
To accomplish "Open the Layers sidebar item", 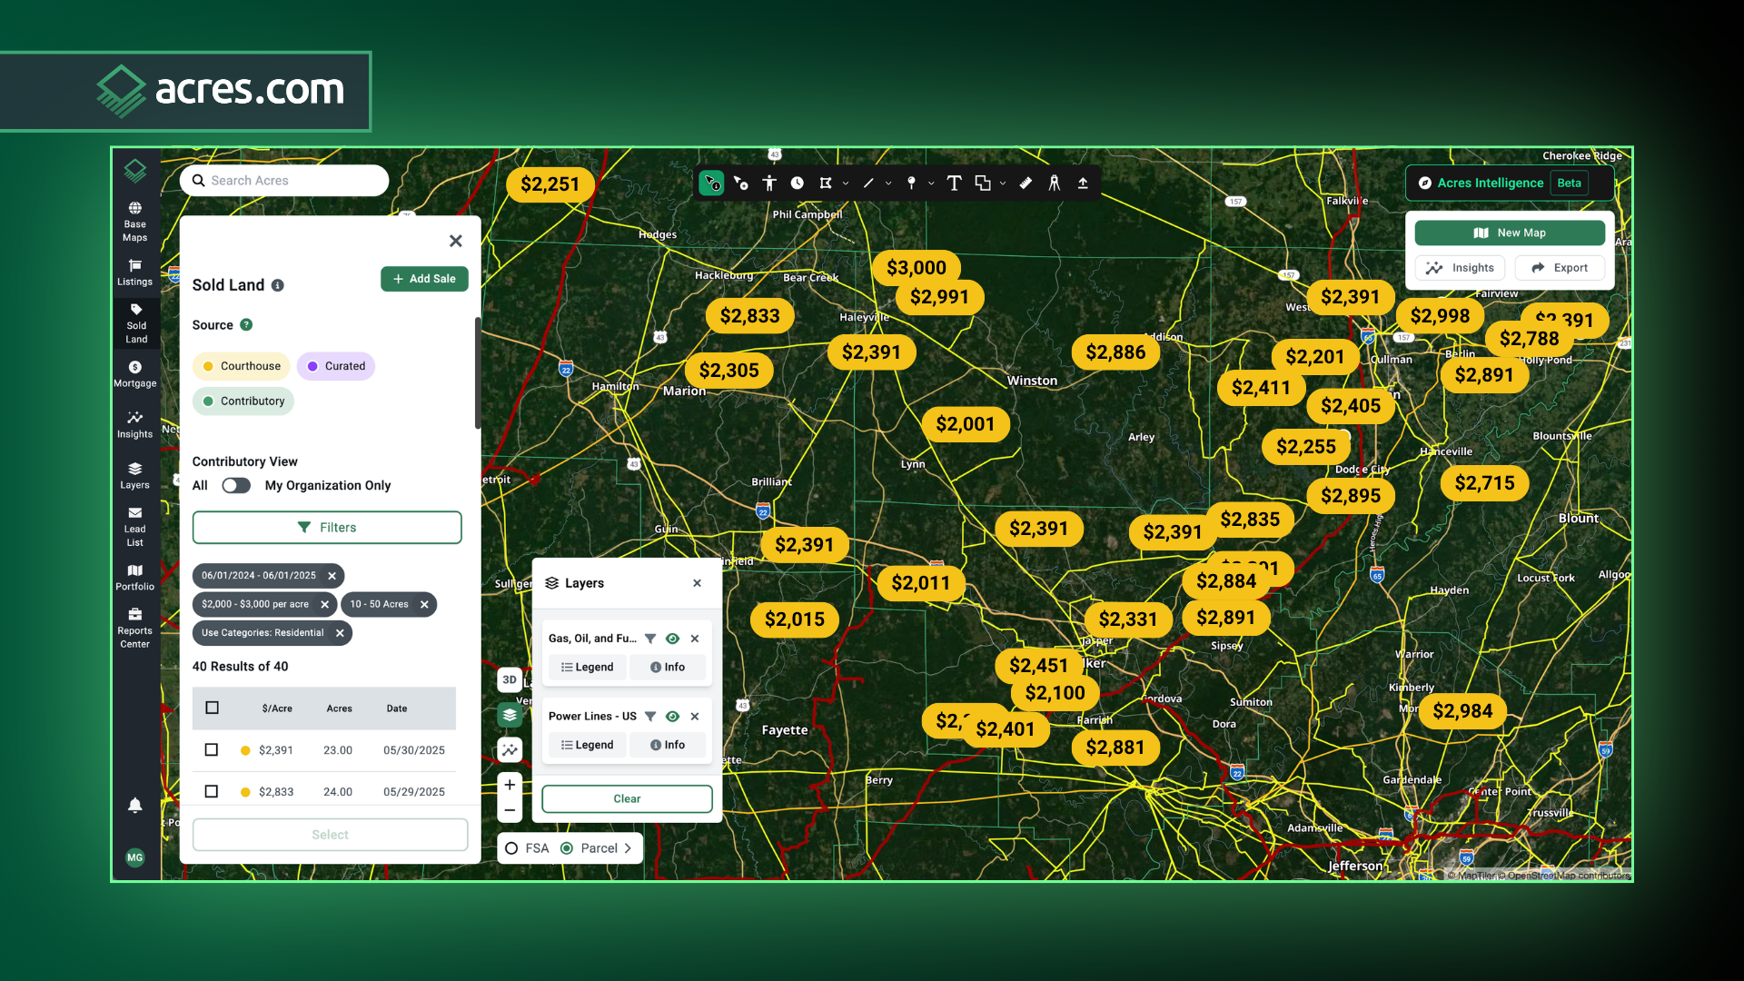I will 134,475.
